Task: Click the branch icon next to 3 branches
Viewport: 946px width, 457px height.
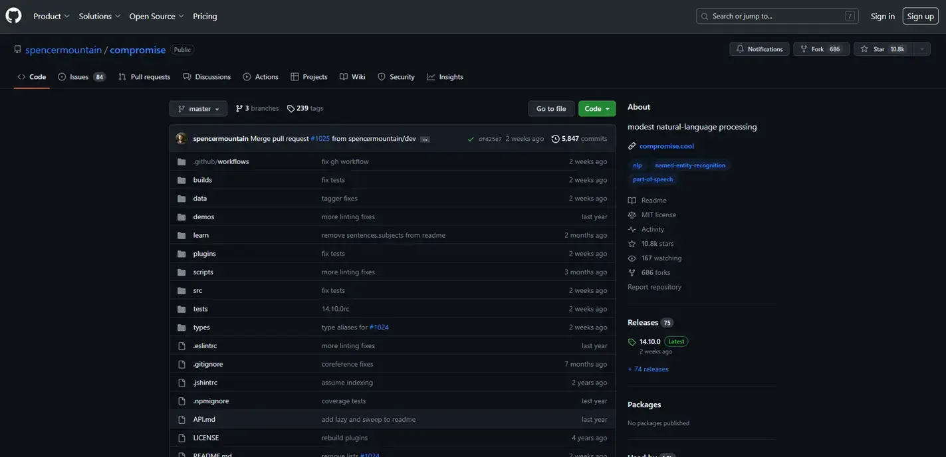Action: [239, 108]
